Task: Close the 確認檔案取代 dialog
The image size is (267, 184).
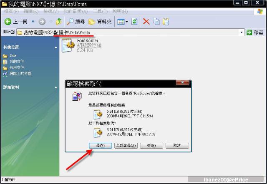Action: [x=182, y=82]
